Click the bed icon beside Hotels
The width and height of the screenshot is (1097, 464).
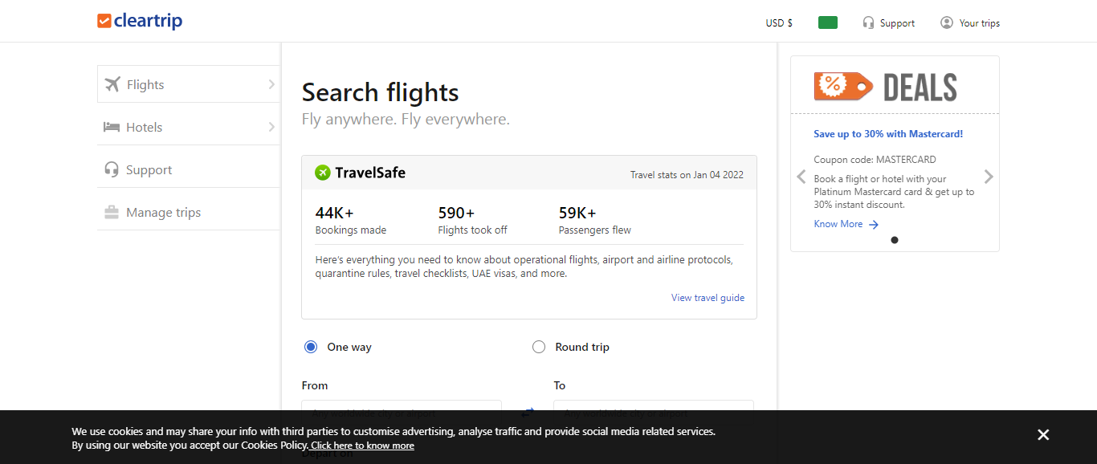coord(112,127)
